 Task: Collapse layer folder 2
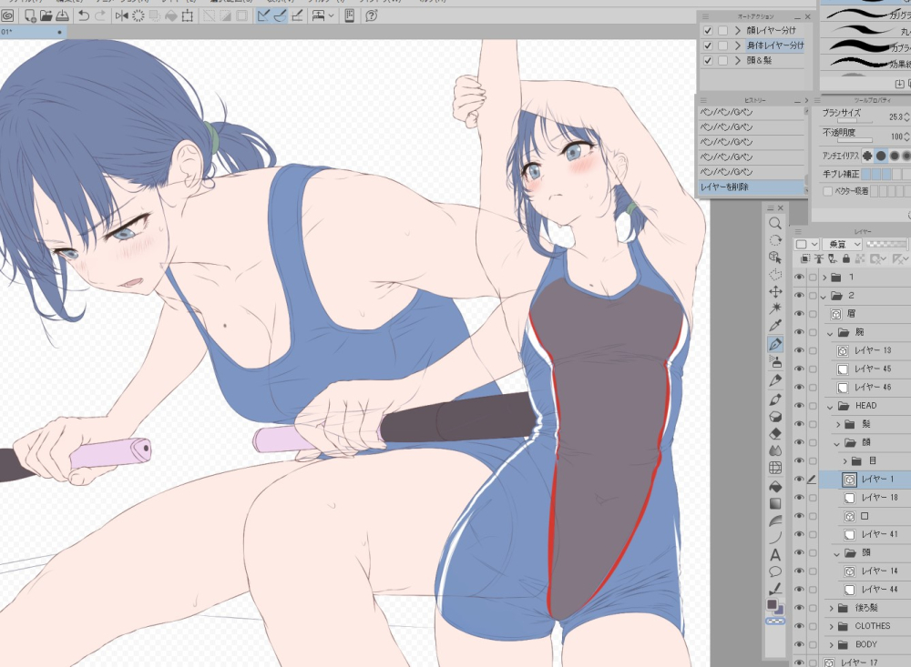(x=824, y=296)
